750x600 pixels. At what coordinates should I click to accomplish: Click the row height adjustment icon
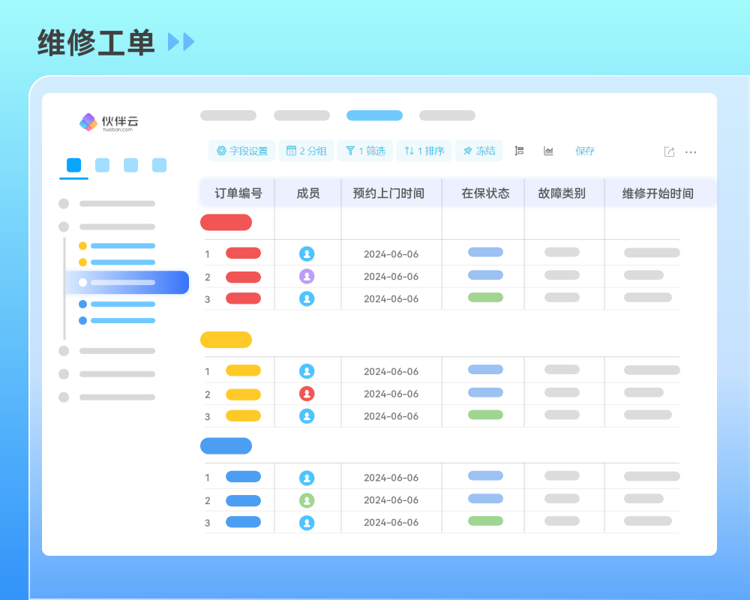[x=518, y=151]
